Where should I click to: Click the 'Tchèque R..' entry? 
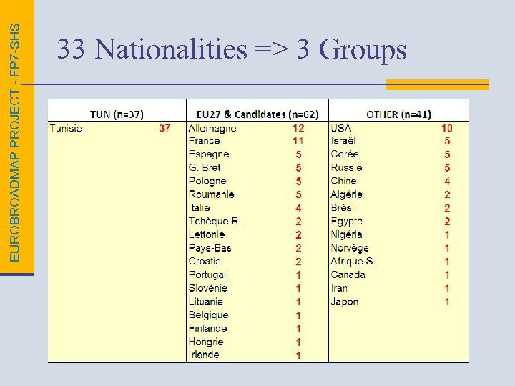tap(216, 222)
